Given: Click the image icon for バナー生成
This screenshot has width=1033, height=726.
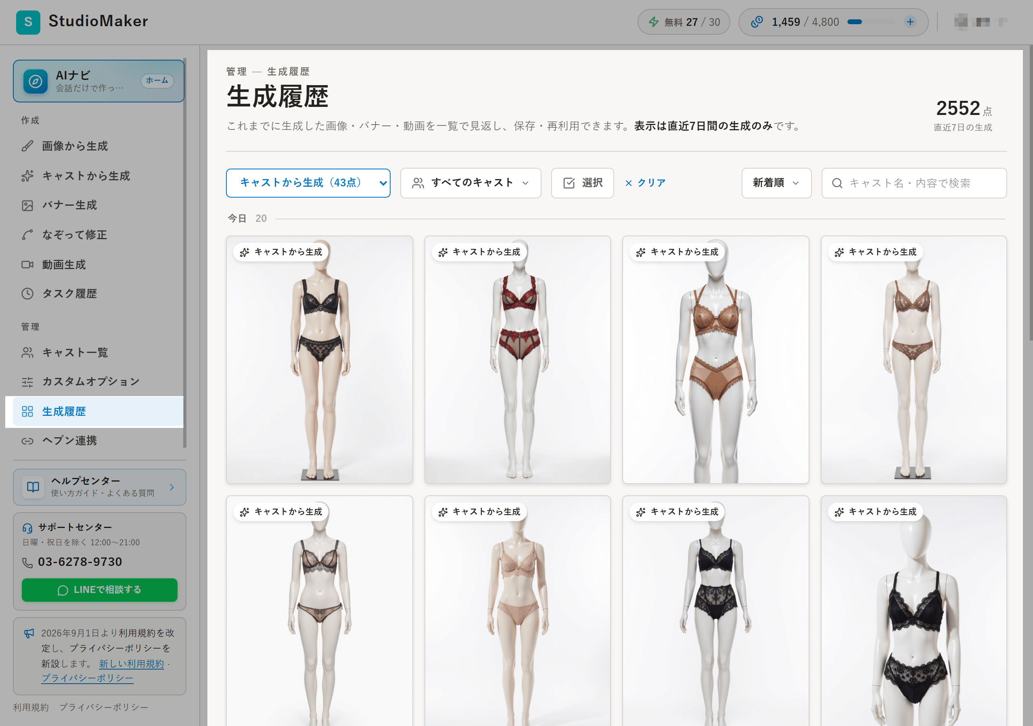Looking at the screenshot, I should click(27, 206).
